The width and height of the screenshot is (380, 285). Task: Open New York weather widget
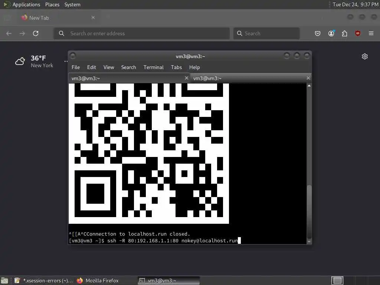(34, 61)
